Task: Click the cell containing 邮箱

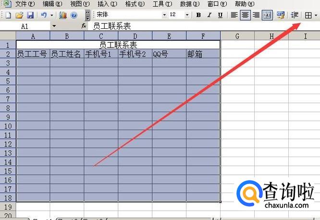Action: coord(203,54)
